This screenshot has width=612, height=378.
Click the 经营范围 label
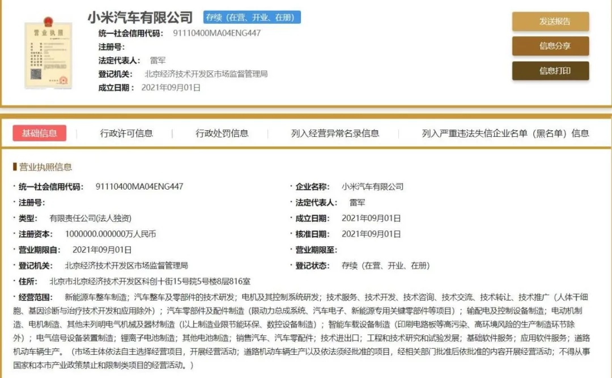tap(35, 297)
